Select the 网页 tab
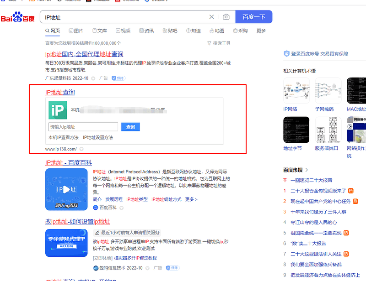The image size is (366, 281). tap(53, 31)
